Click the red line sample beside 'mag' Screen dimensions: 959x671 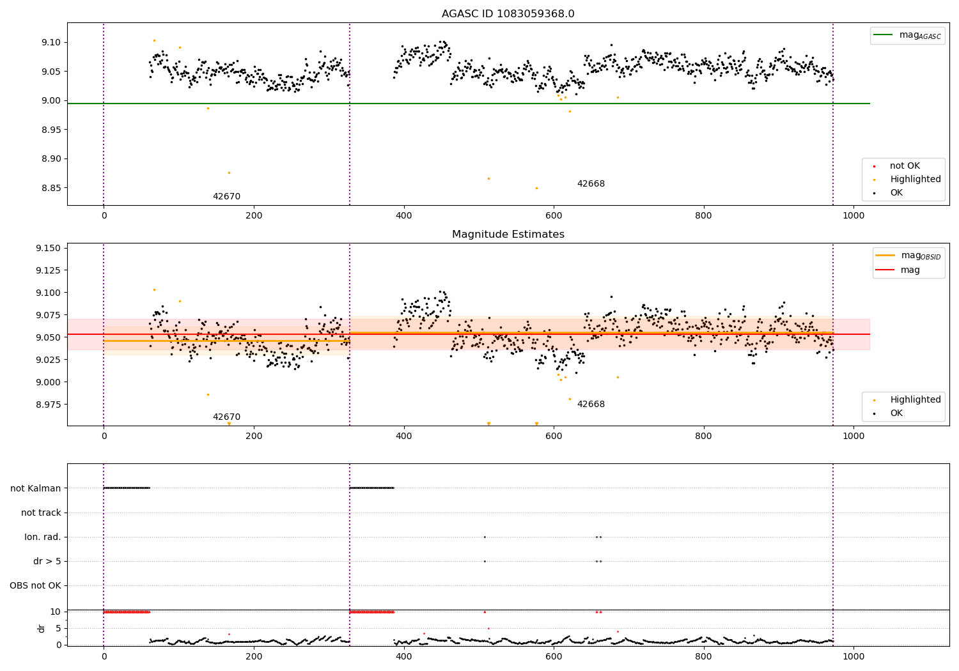(885, 270)
